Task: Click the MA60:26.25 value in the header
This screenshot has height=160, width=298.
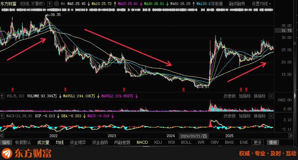Action: (180, 4)
